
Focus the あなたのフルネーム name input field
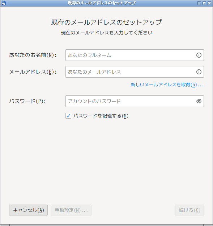coord(135,55)
